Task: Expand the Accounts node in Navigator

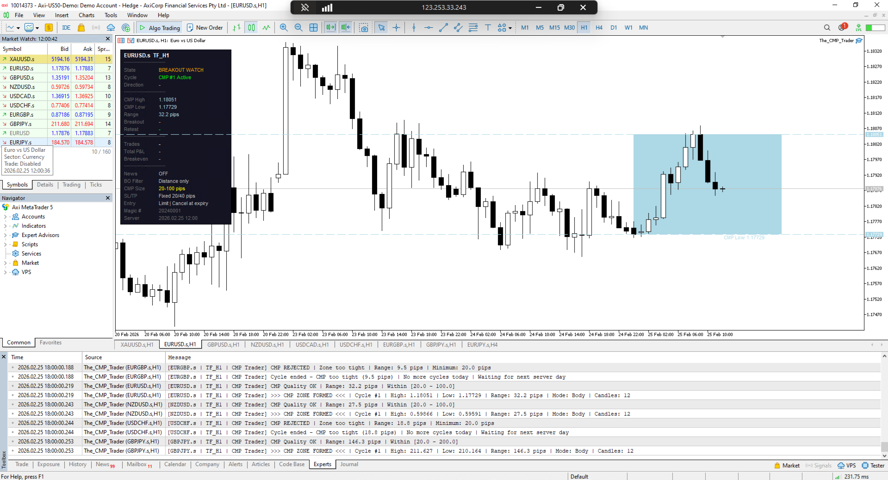Action: click(x=5, y=217)
